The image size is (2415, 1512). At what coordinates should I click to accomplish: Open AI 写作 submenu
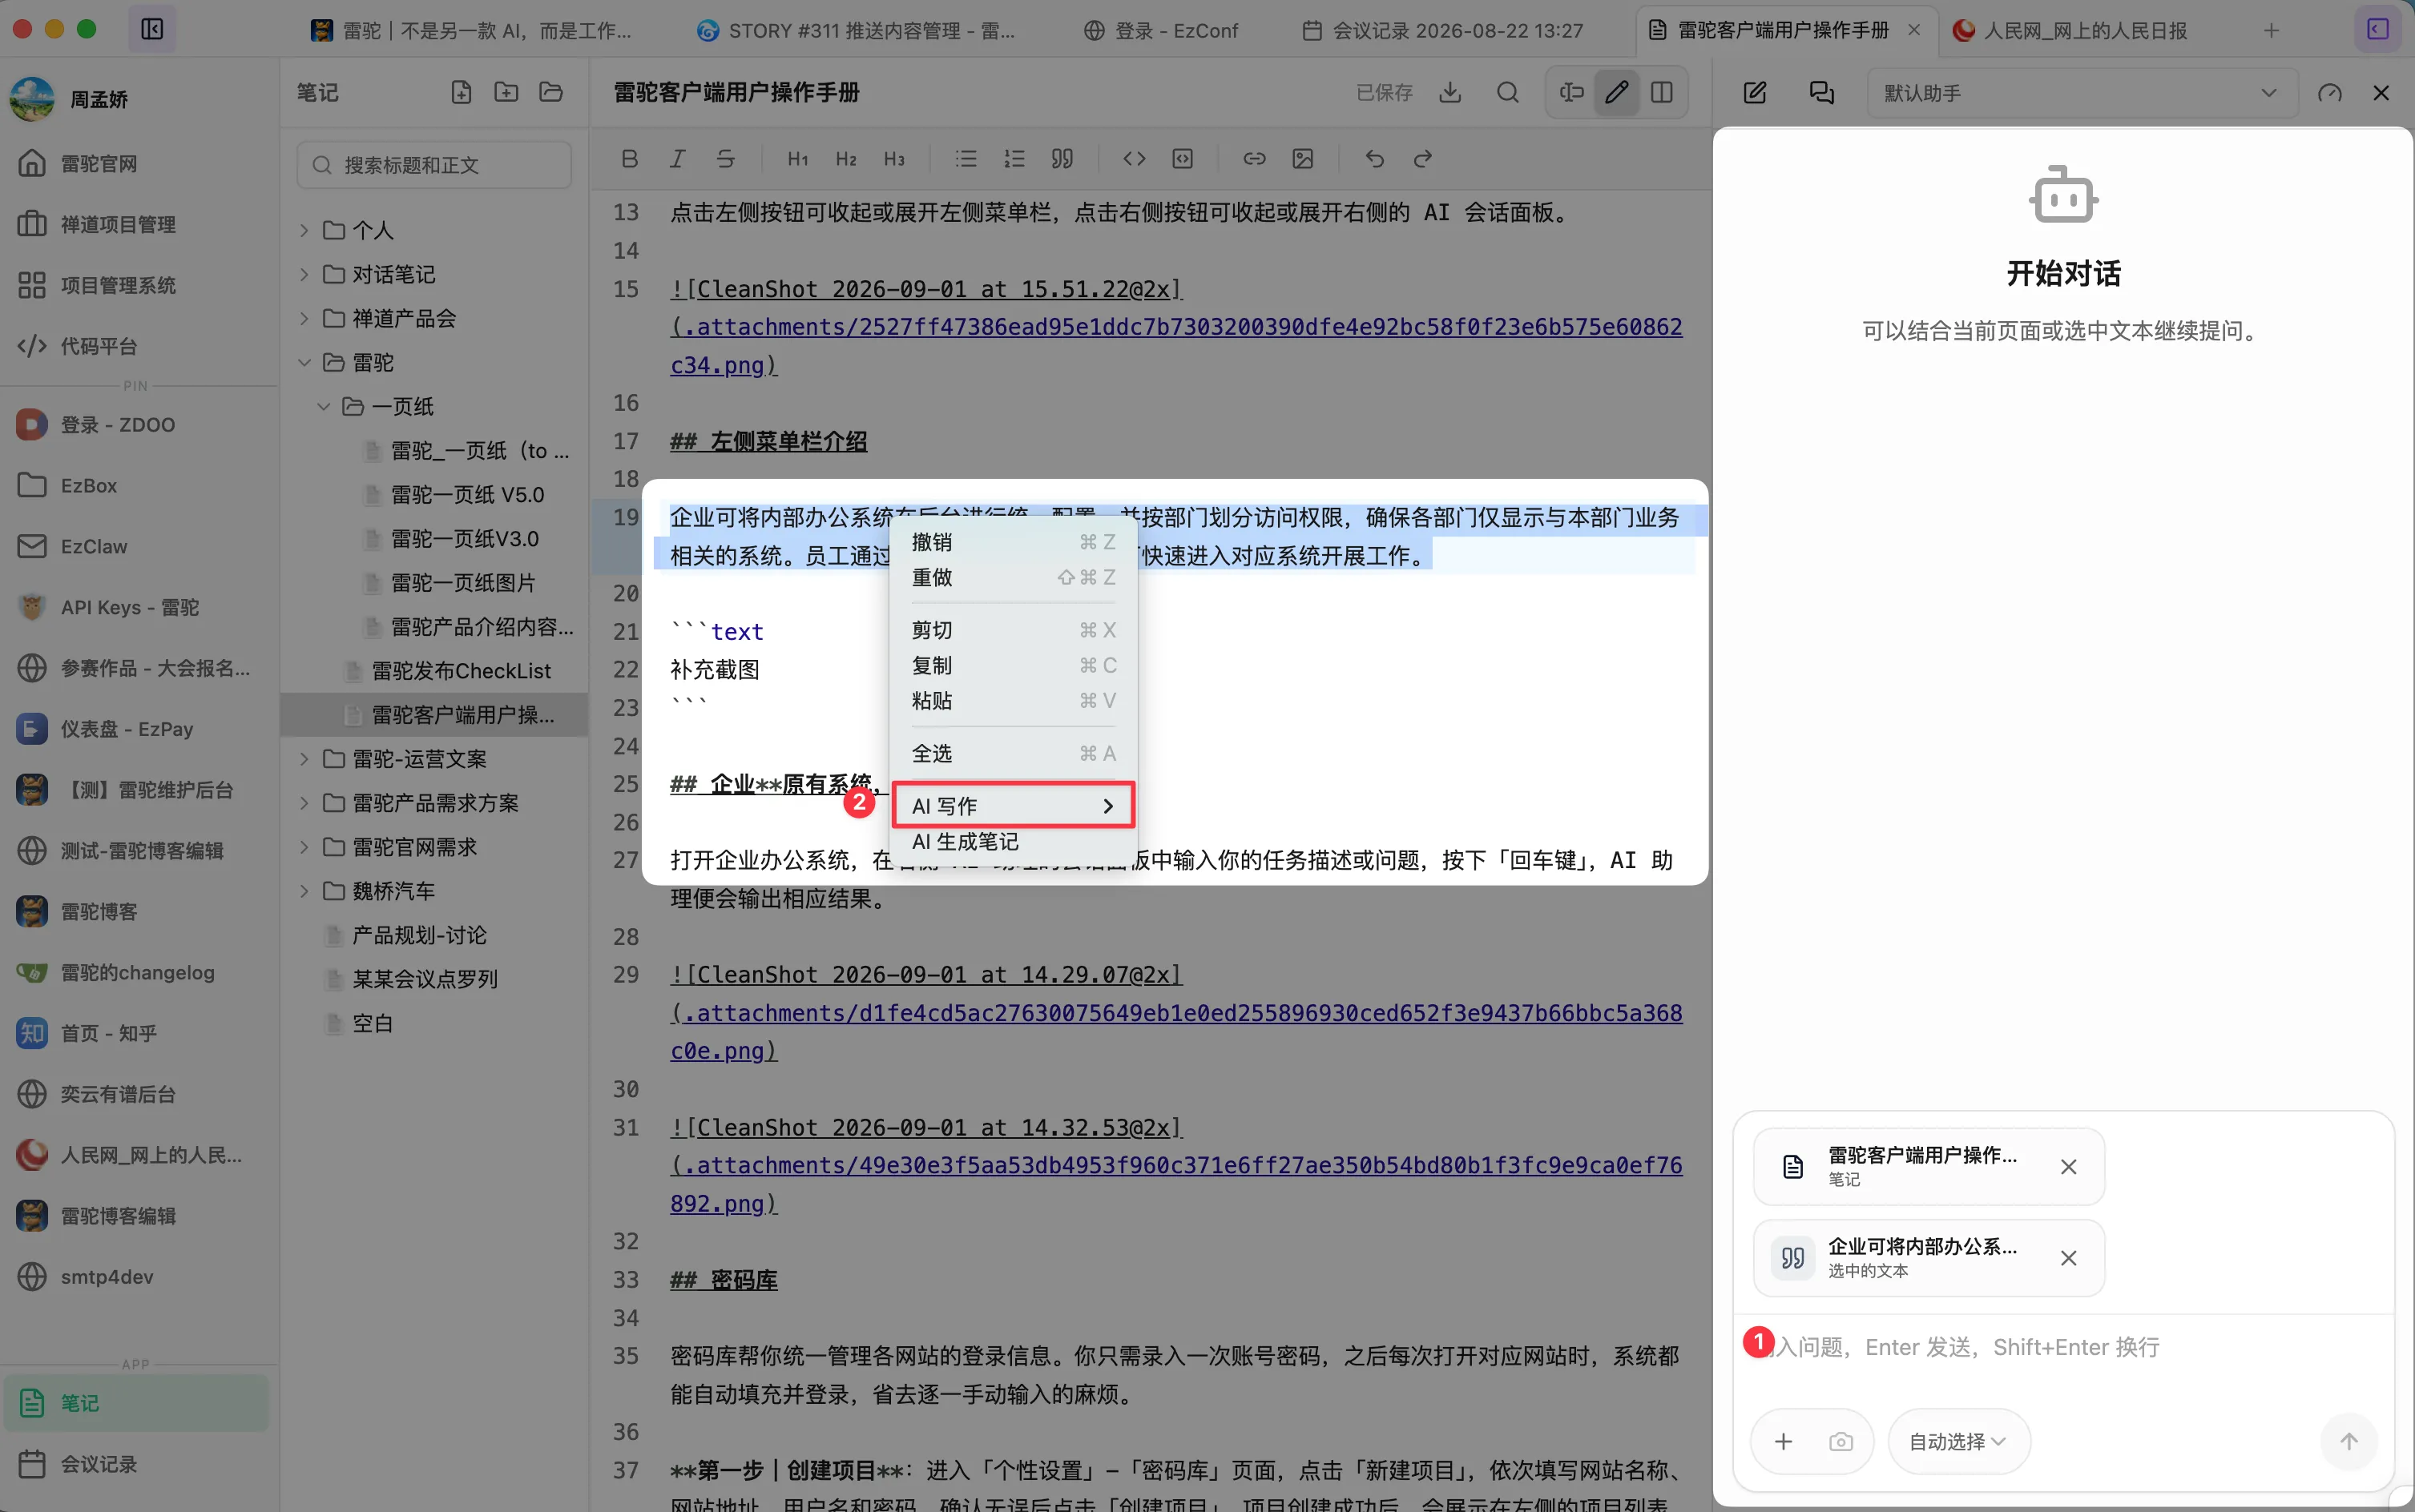[x=1013, y=805]
